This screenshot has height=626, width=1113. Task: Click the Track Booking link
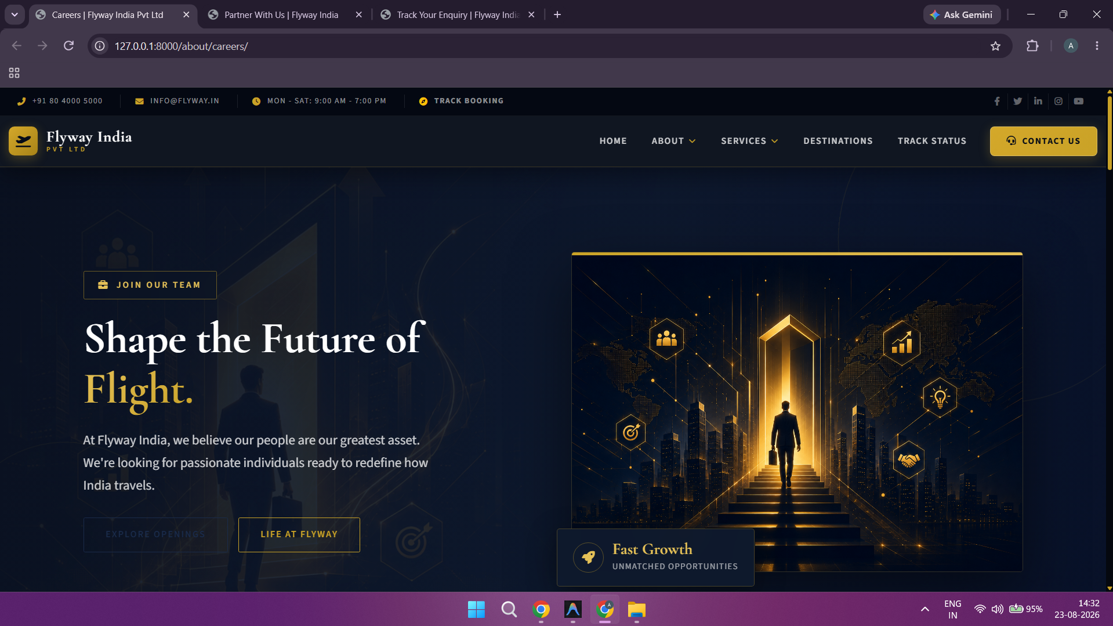(461, 101)
